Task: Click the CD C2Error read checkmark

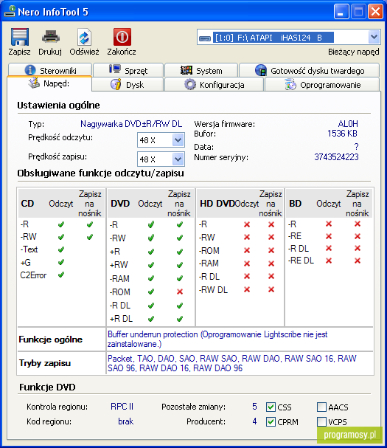Action: [61, 275]
